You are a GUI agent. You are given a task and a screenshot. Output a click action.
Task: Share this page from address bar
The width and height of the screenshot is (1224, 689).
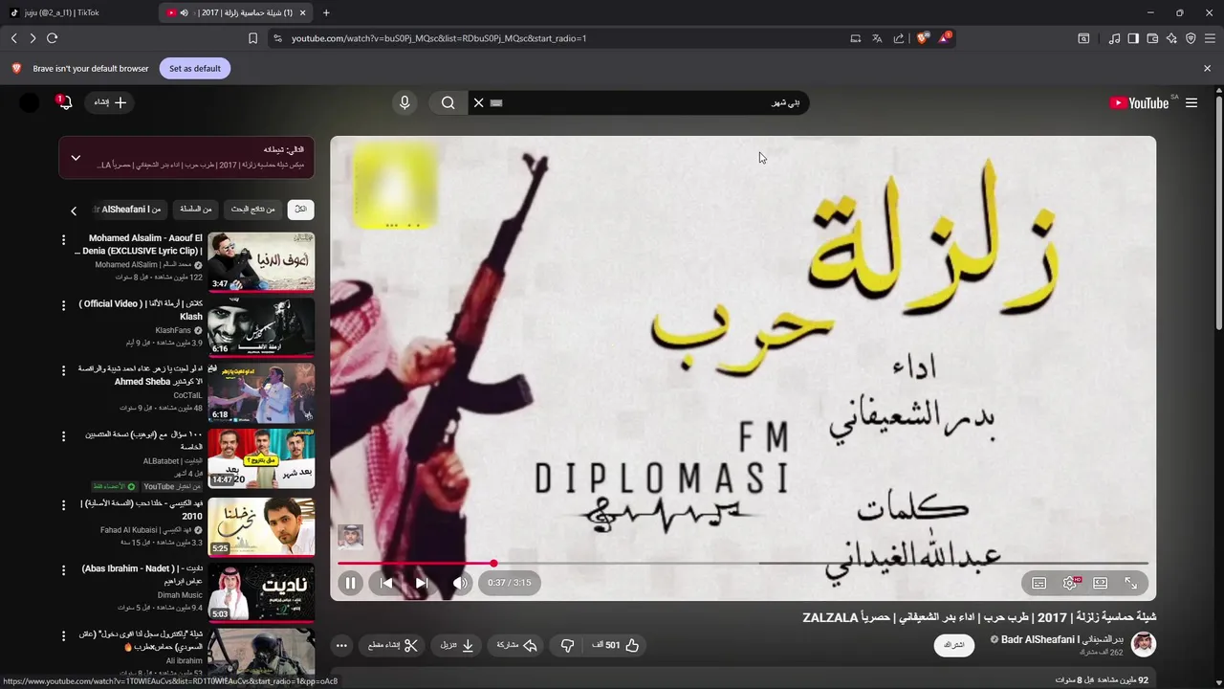pos(899,38)
